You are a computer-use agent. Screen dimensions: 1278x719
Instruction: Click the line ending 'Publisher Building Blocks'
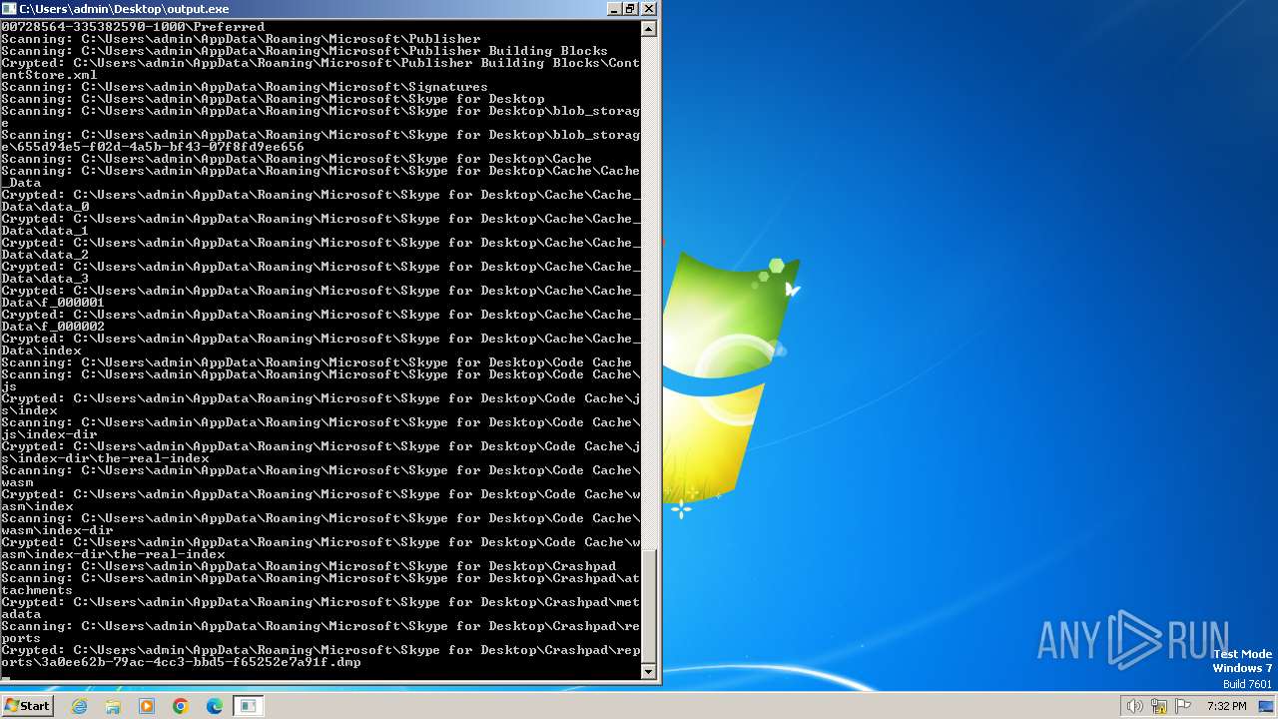tap(305, 51)
